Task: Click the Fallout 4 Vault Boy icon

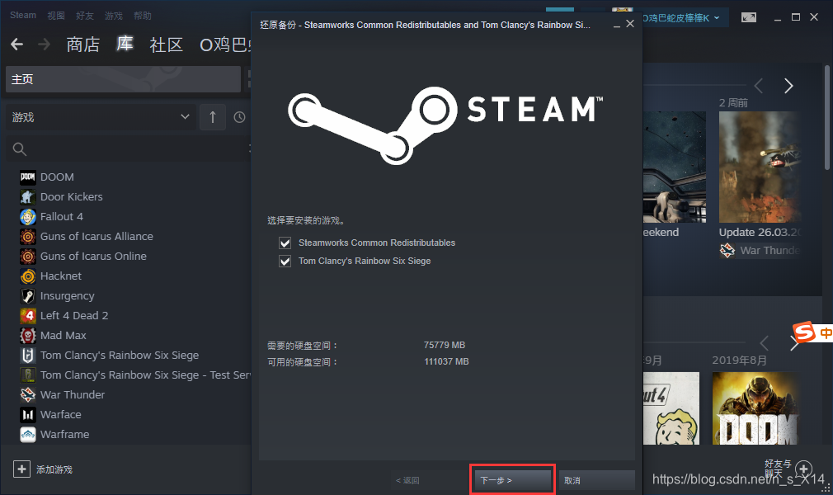Action: pyautogui.click(x=27, y=216)
